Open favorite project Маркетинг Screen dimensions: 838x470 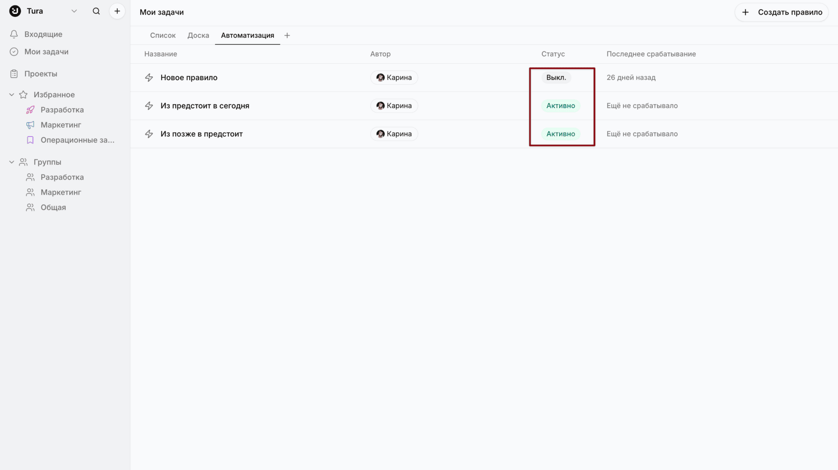coord(61,125)
